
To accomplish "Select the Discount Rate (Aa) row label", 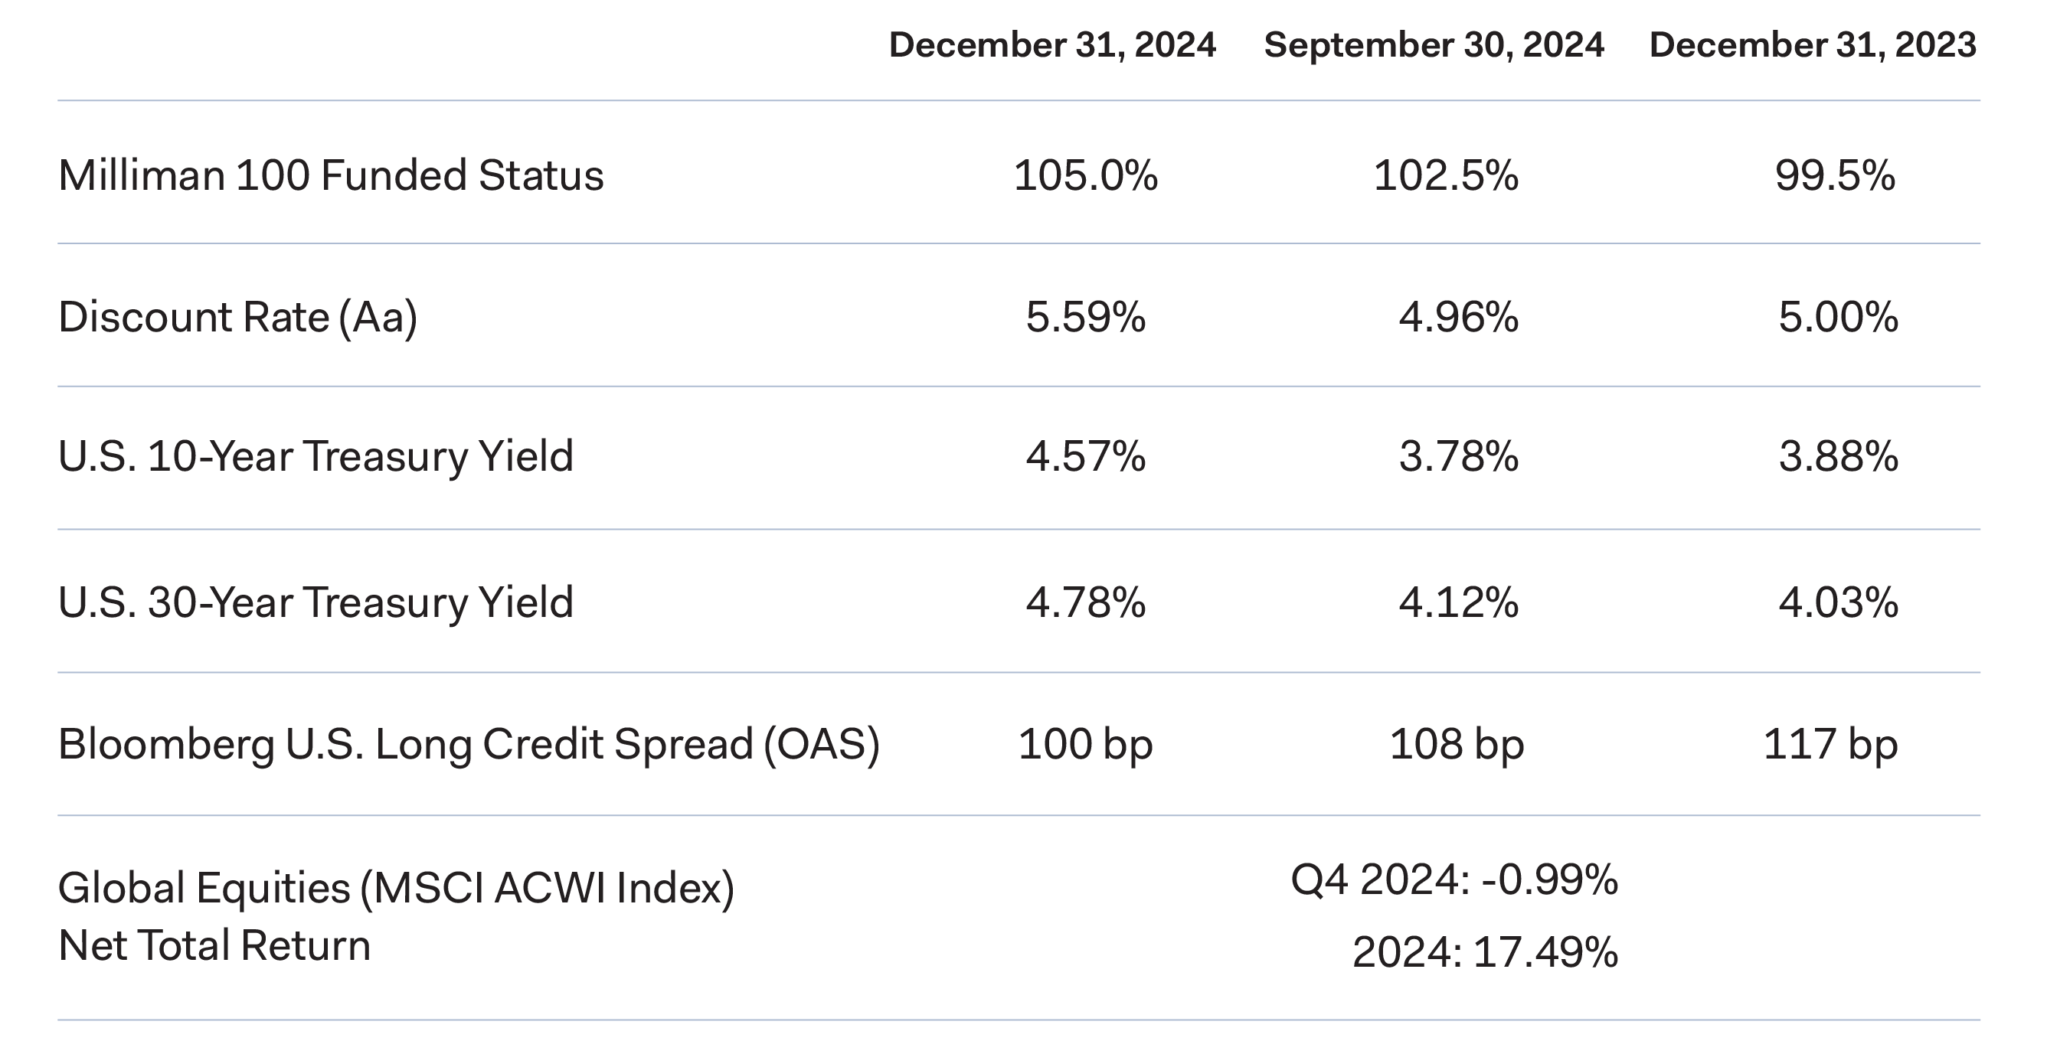I will tap(237, 317).
